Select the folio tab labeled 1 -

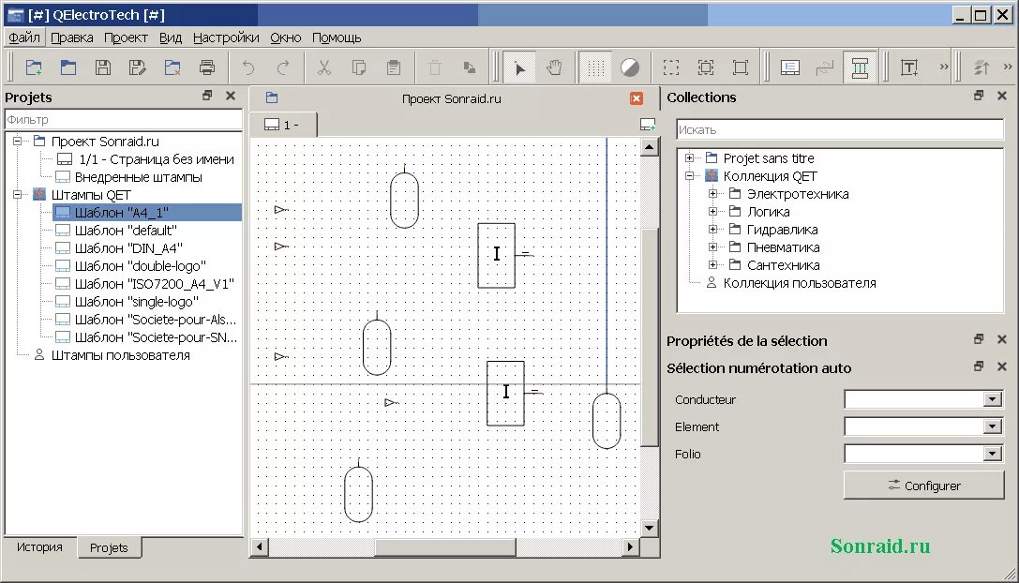coord(283,125)
